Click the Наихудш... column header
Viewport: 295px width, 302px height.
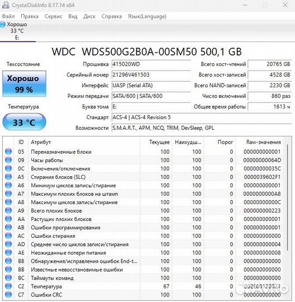188,142
